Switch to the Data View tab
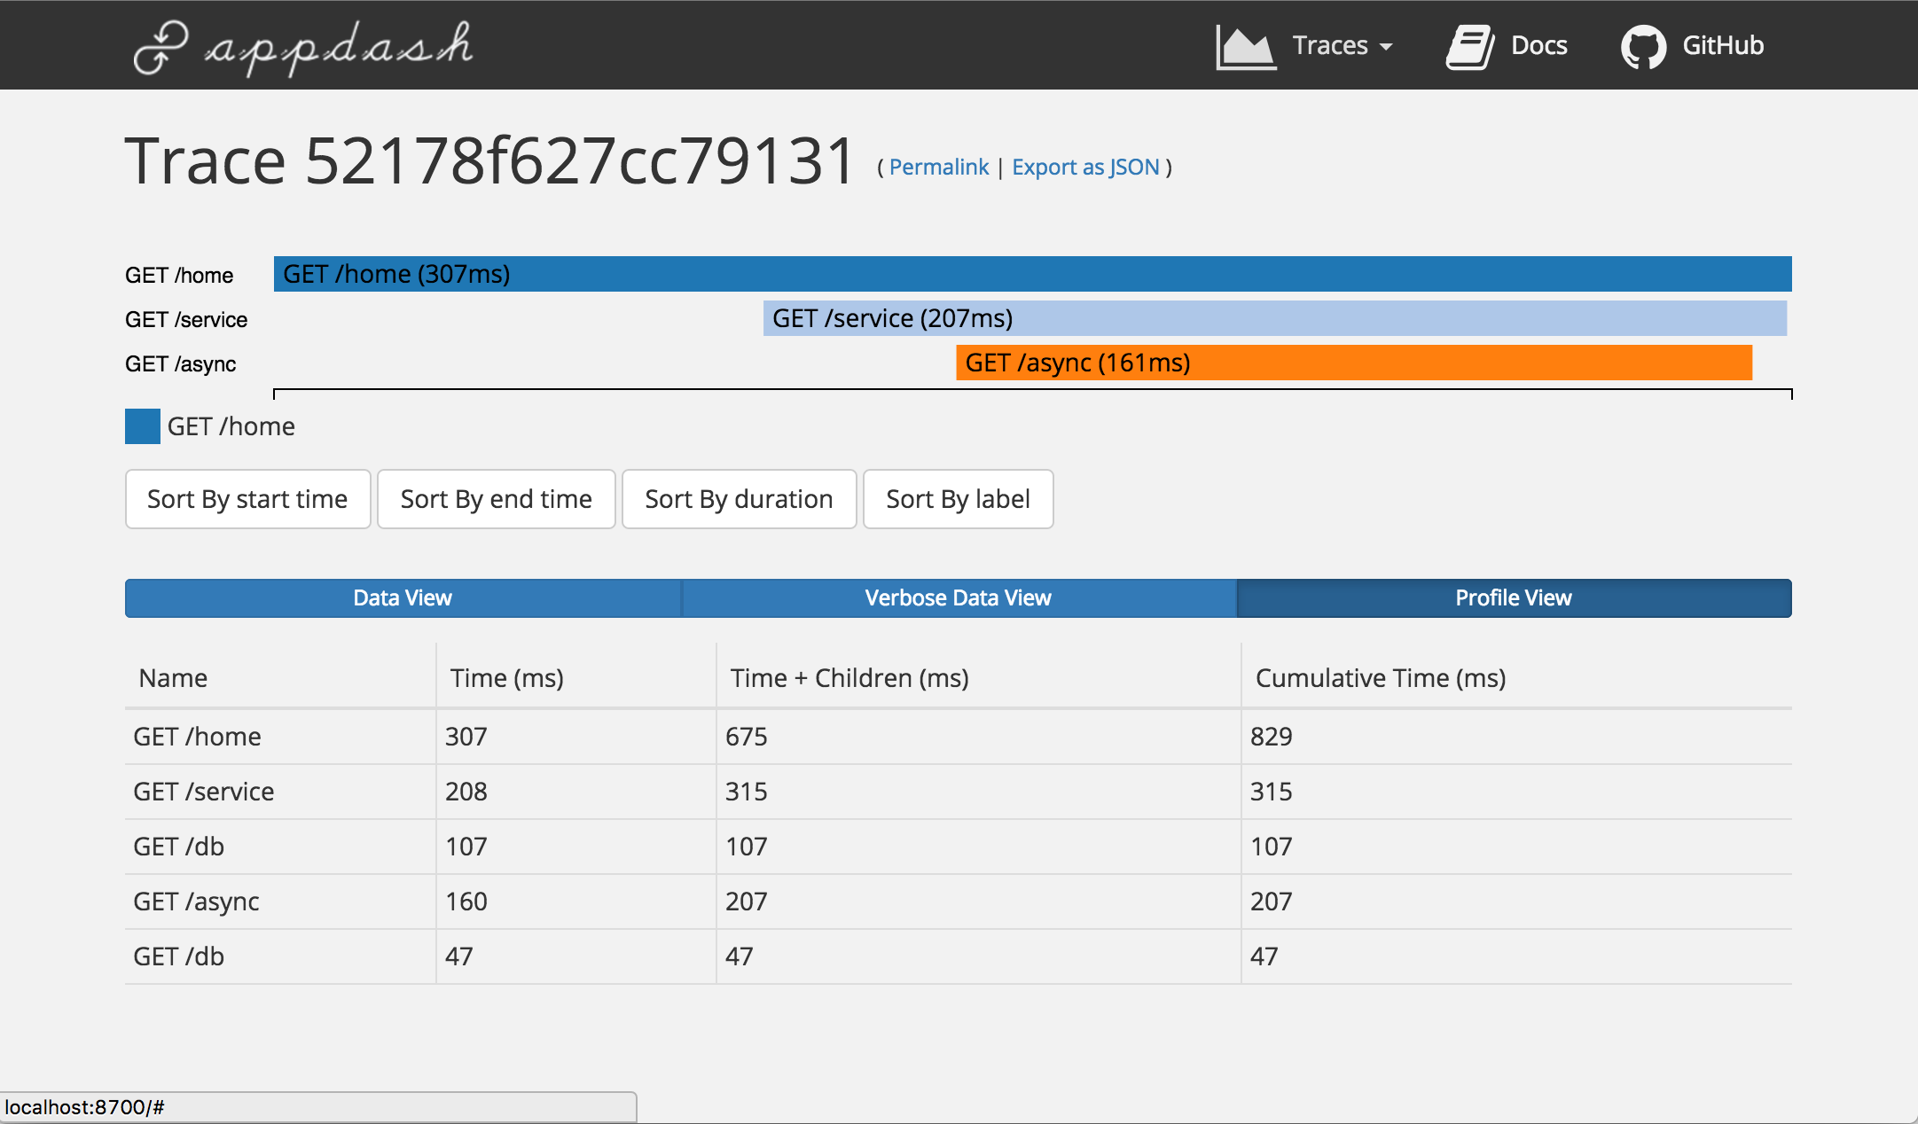The image size is (1918, 1124). click(403, 598)
